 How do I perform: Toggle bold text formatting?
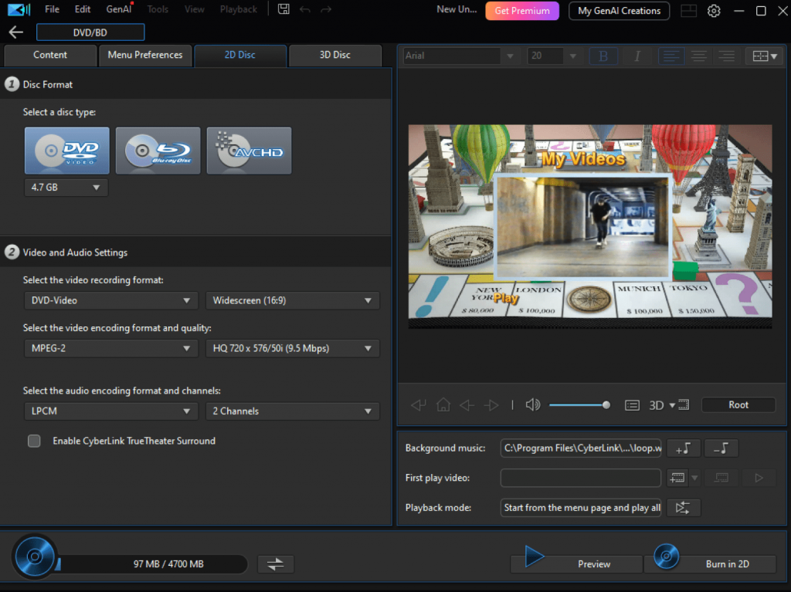[x=603, y=56]
